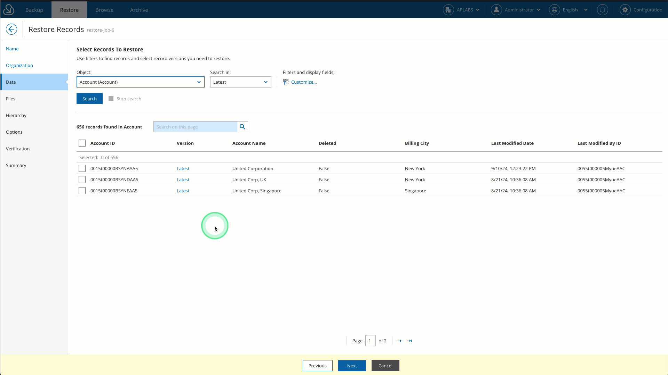Image resolution: width=668 pixels, height=375 pixels.
Task: Click the Cancel button
Action: click(385, 366)
